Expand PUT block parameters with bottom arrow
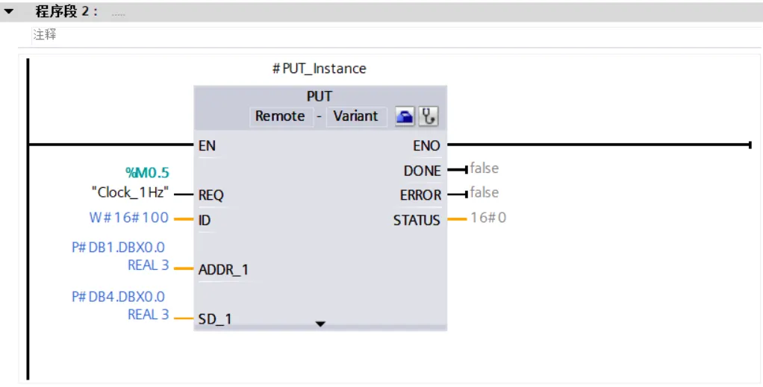The width and height of the screenshot is (763, 387). [x=320, y=324]
